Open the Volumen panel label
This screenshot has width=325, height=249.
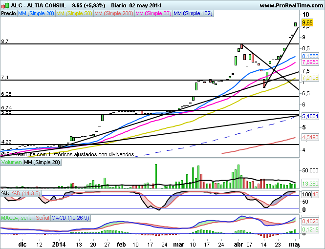(x=12, y=162)
